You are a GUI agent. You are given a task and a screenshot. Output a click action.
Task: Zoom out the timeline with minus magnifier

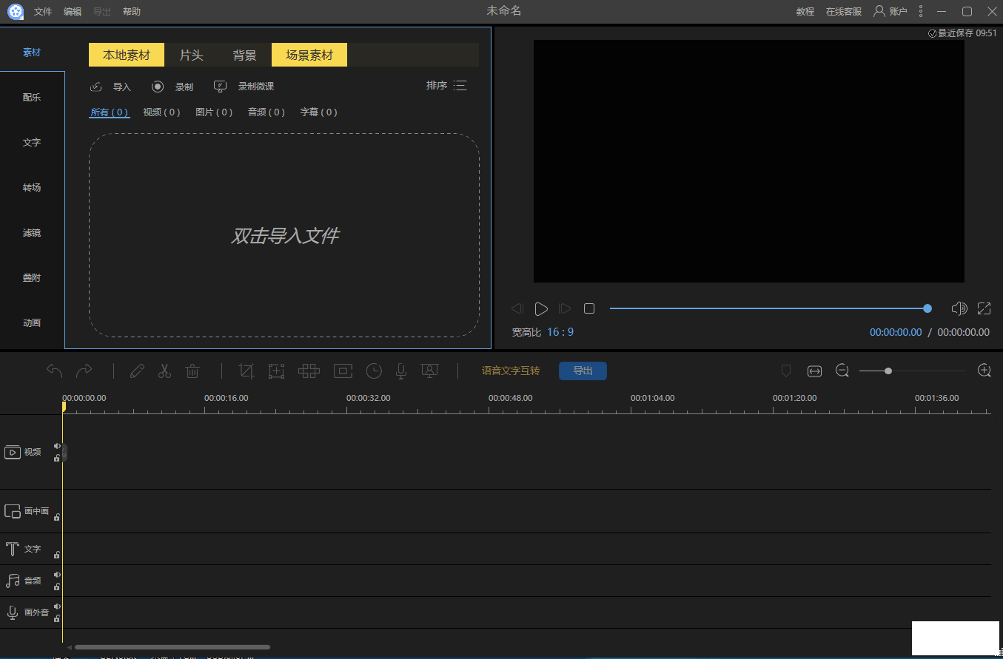[842, 371]
